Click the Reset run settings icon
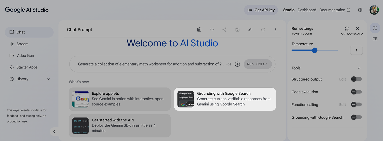Screen dimensions: 383x141 (347, 28)
